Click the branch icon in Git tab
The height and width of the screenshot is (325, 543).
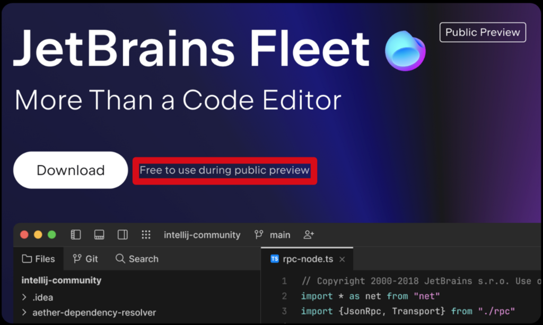(77, 259)
